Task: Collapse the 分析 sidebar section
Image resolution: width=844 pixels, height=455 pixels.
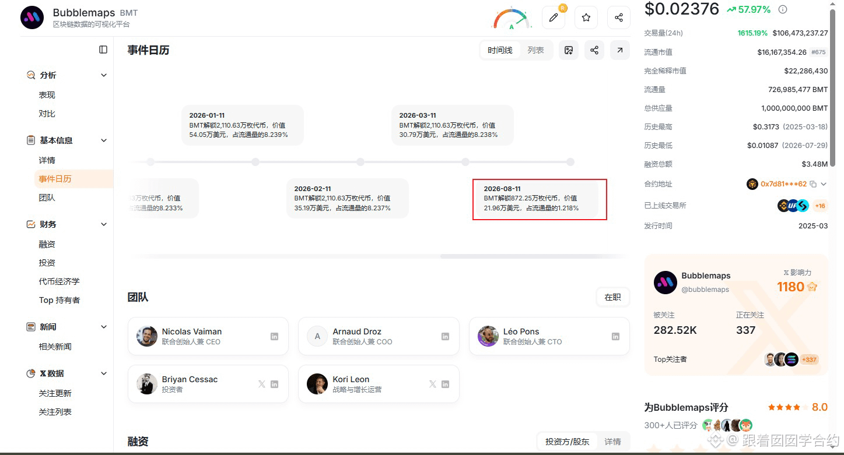Action: 104,75
